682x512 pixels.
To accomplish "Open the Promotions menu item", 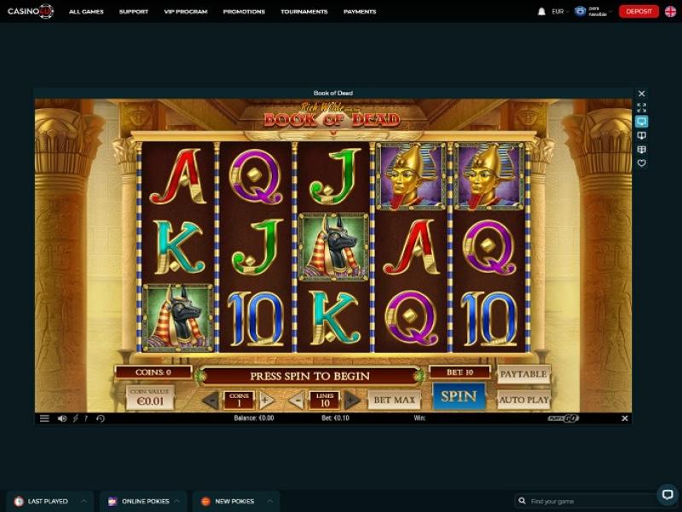I will (x=244, y=12).
